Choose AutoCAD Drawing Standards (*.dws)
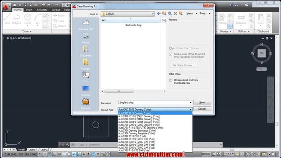 tap(155, 131)
